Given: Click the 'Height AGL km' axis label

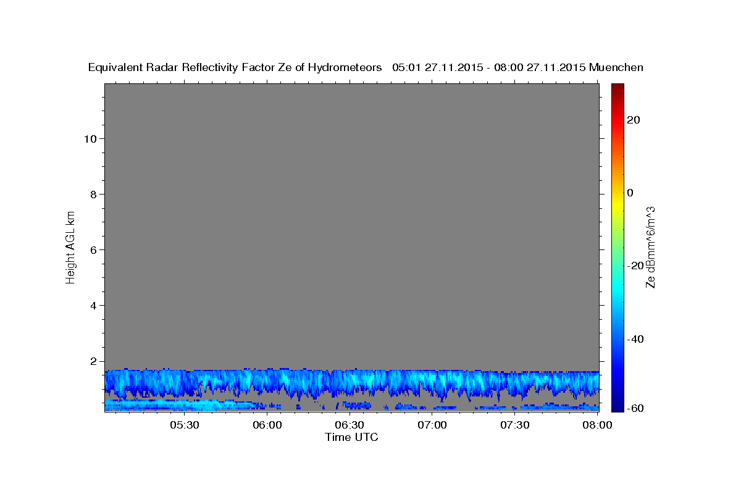Looking at the screenshot, I should click(71, 246).
